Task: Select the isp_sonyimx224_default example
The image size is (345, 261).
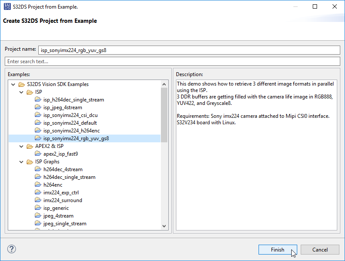Action: point(70,123)
